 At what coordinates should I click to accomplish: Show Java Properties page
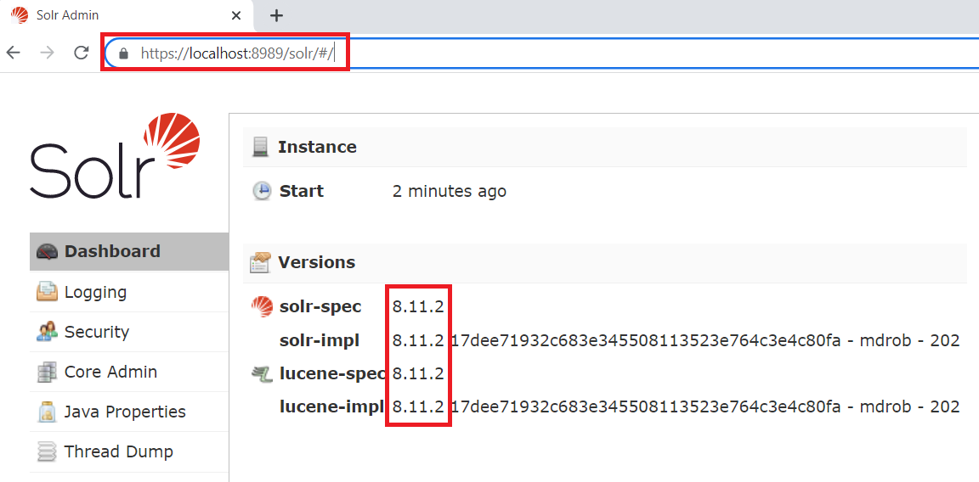click(x=125, y=412)
